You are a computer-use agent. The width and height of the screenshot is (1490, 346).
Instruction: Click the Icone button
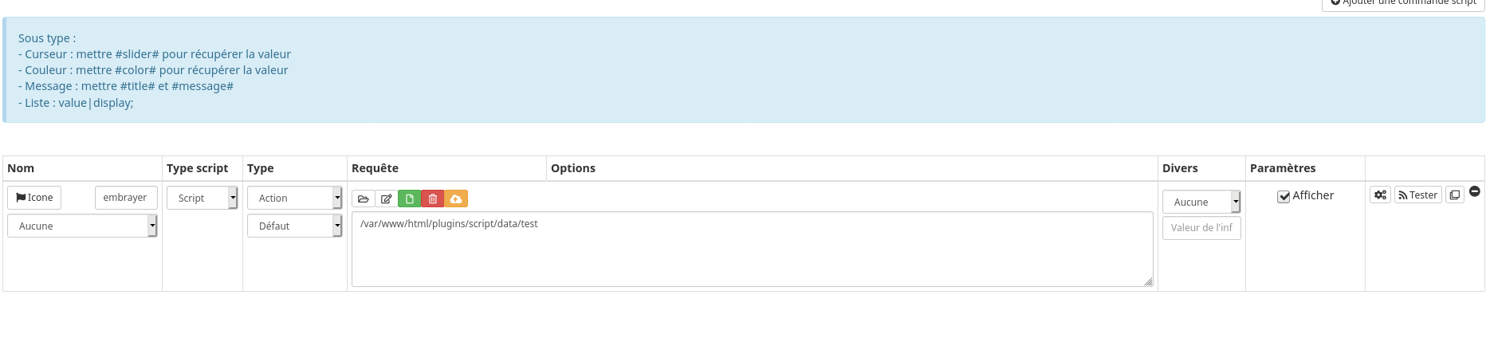(x=34, y=198)
